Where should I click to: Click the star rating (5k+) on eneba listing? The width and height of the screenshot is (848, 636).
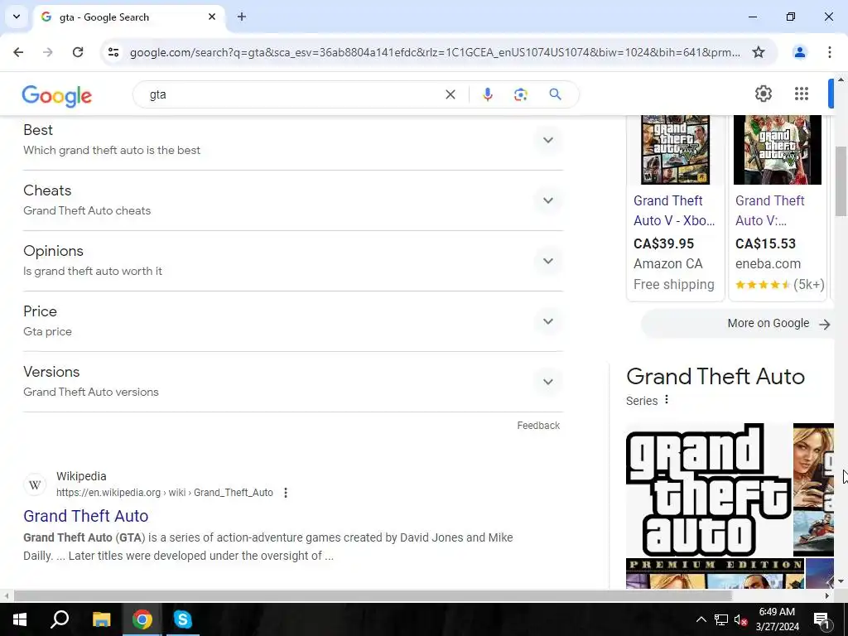click(779, 285)
